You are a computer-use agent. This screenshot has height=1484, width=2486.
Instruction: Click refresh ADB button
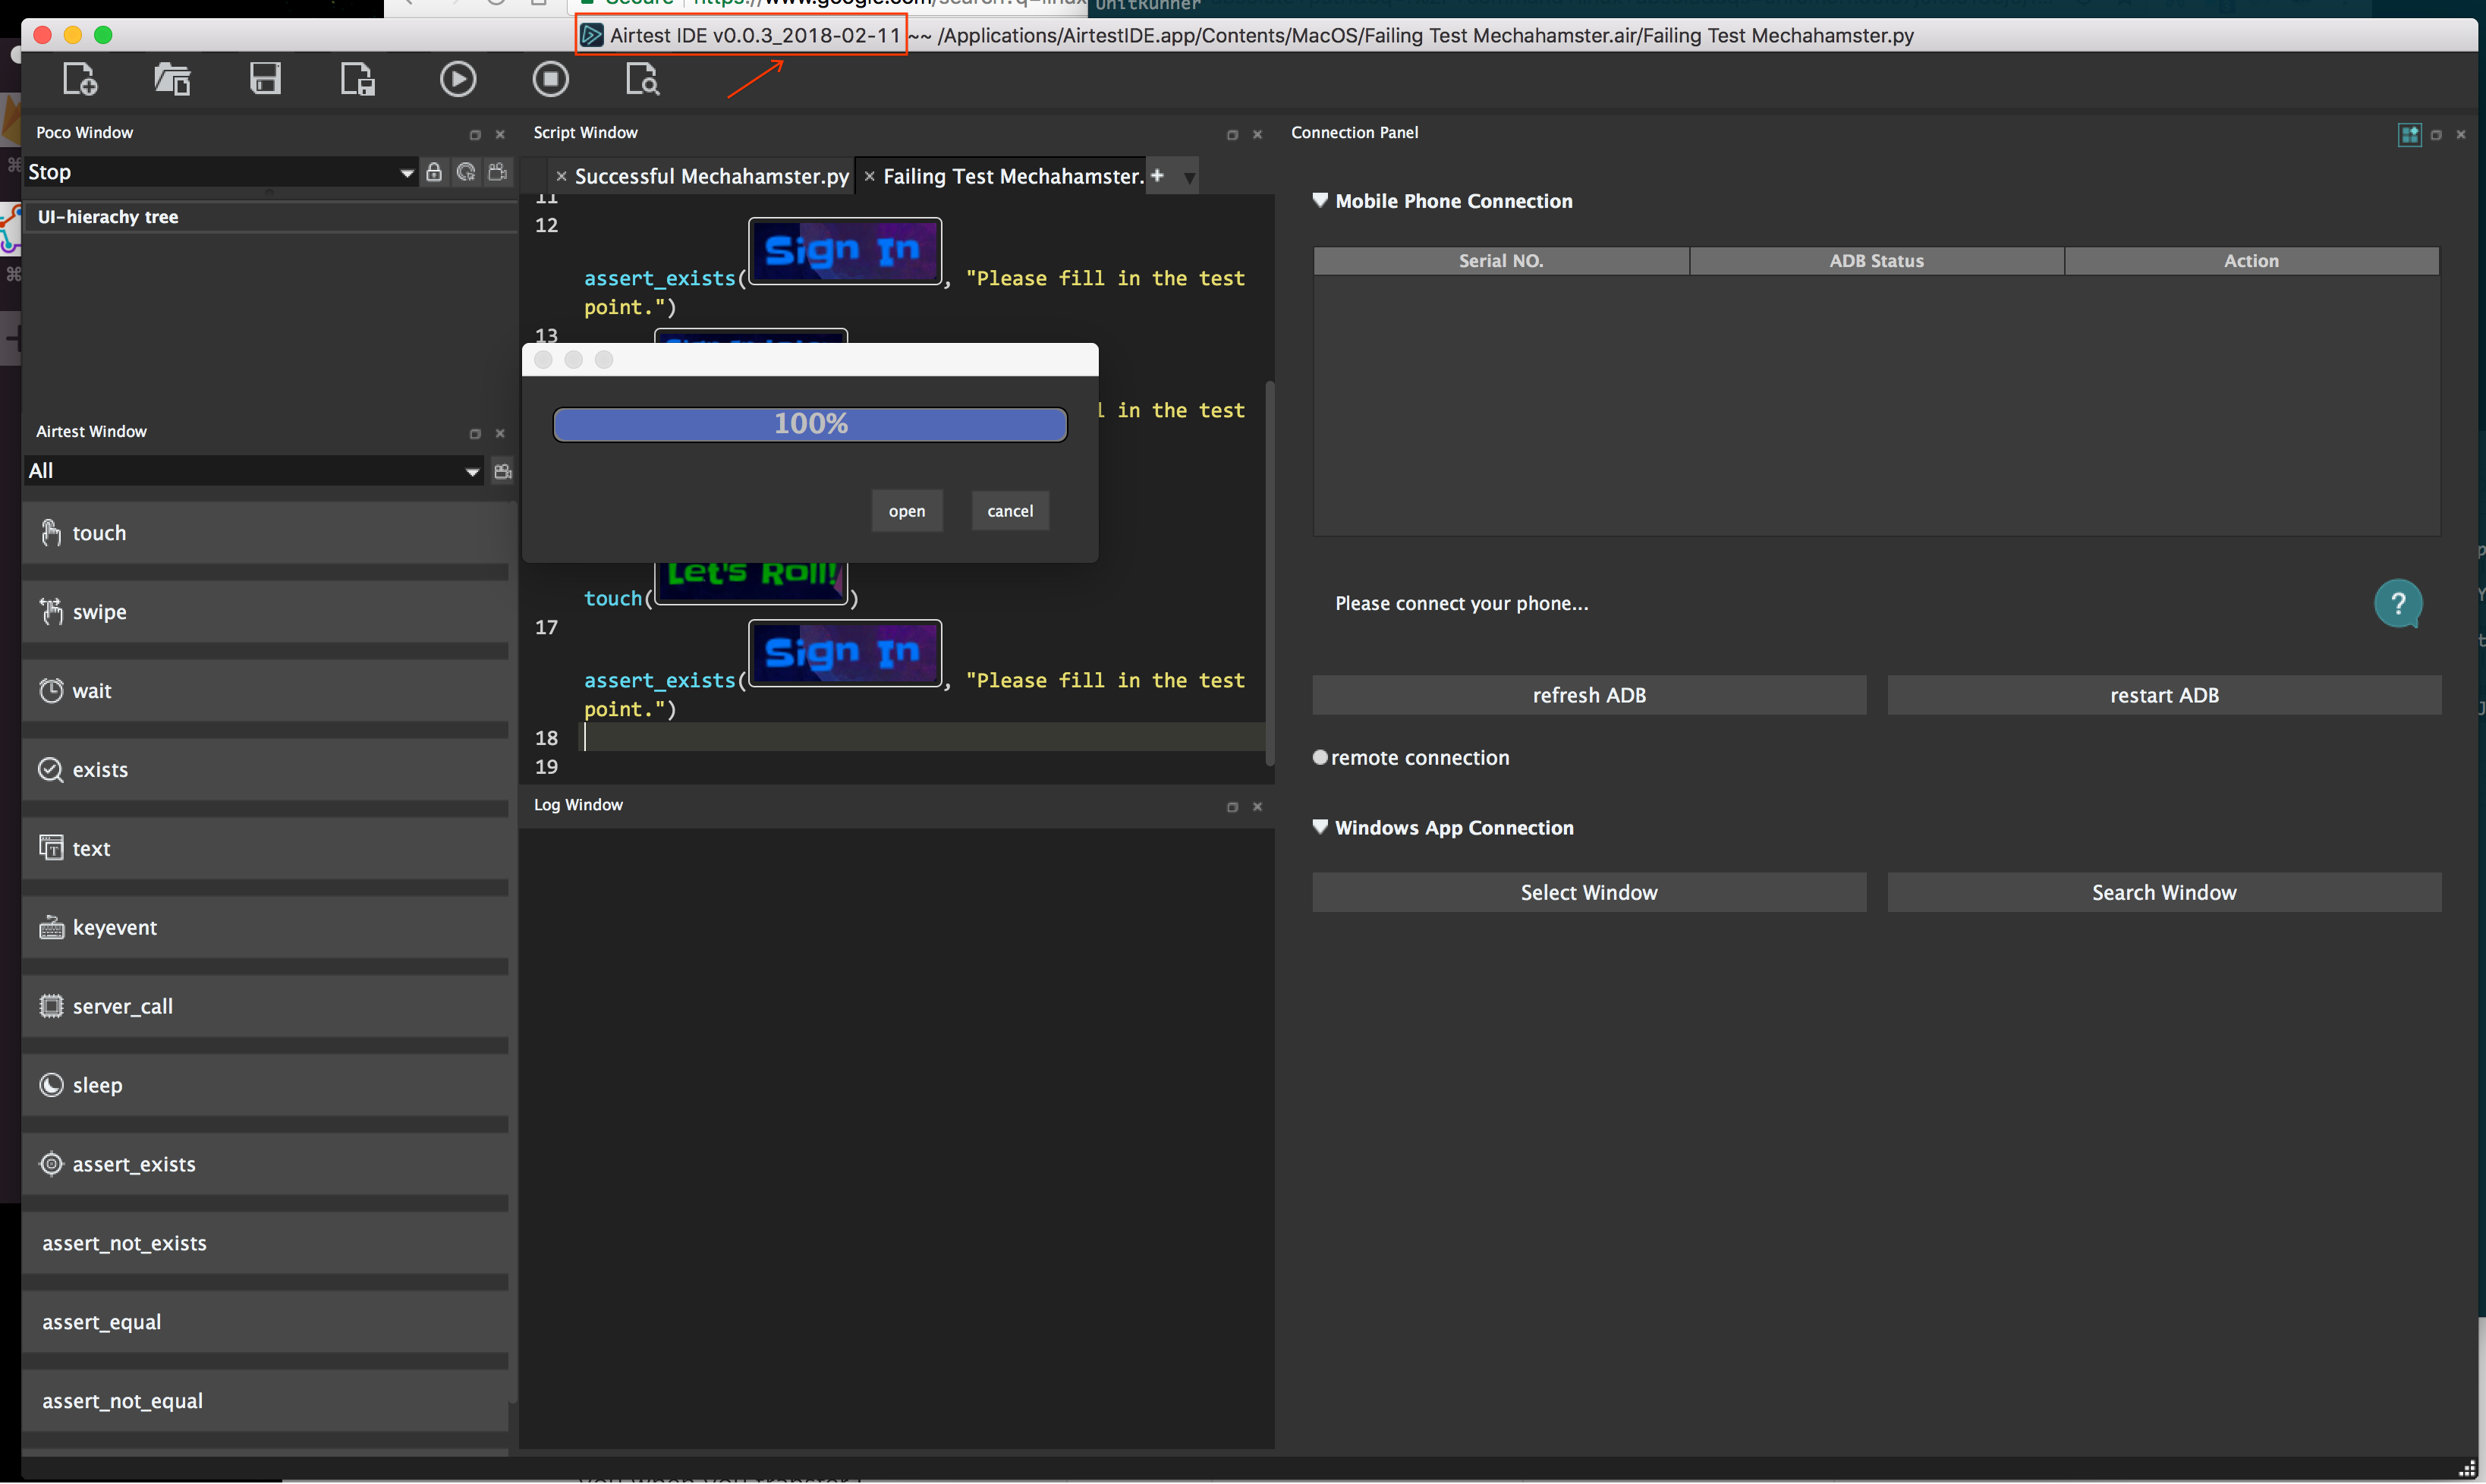click(1589, 695)
